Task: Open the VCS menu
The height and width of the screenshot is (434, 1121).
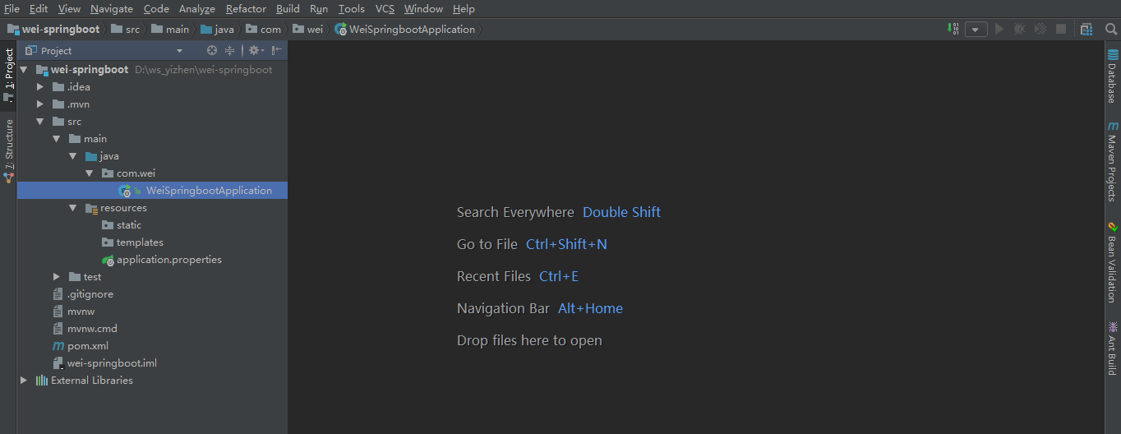Action: 385,9
